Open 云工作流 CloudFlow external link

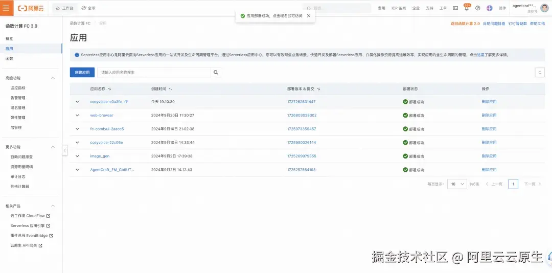coord(31,216)
